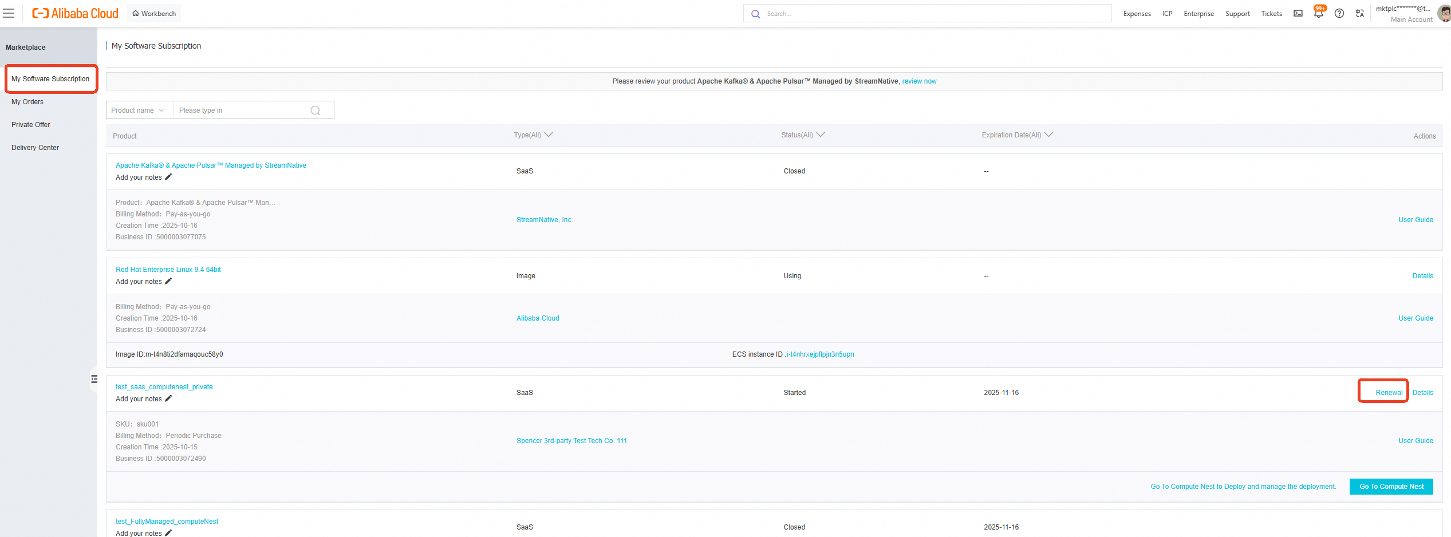The height and width of the screenshot is (537, 1451).
Task: Open Details for Red Hat Enterprise Linux
Action: pos(1423,276)
